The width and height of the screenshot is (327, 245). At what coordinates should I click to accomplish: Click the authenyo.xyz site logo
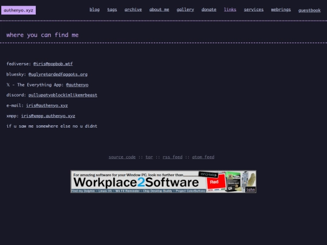19,10
